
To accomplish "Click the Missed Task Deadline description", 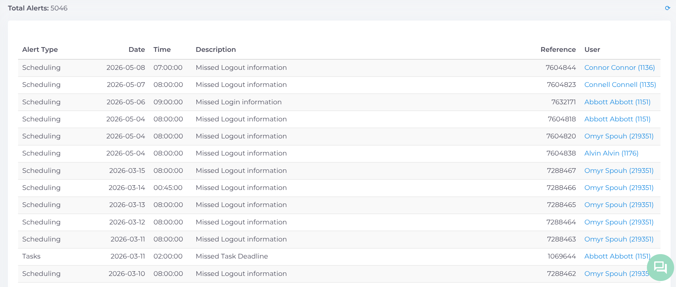I will point(232,256).
